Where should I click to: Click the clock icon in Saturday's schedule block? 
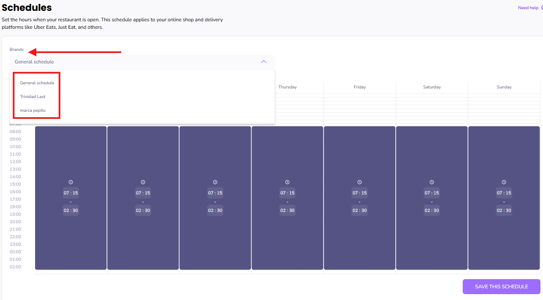coord(432,182)
